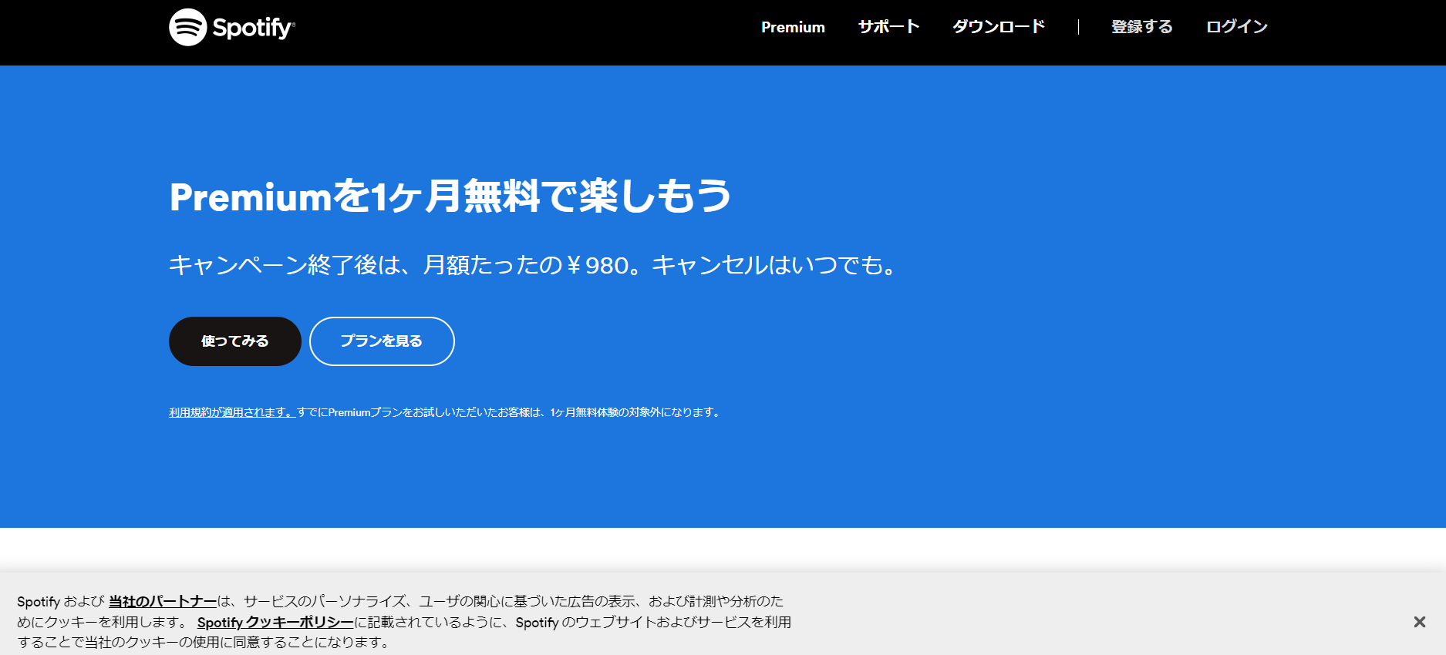The width and height of the screenshot is (1446, 655).
Task: View plans via プランを見る button
Action: (382, 341)
